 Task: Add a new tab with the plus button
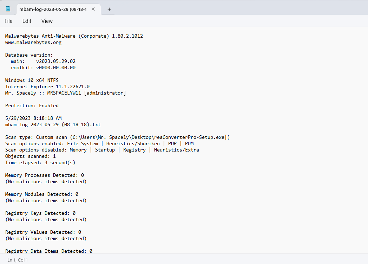coord(109,9)
